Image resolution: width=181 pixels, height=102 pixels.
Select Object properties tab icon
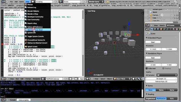(161, 29)
